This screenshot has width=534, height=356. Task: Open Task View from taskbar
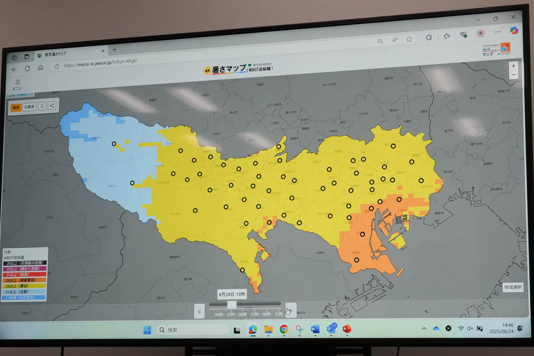coord(237,330)
